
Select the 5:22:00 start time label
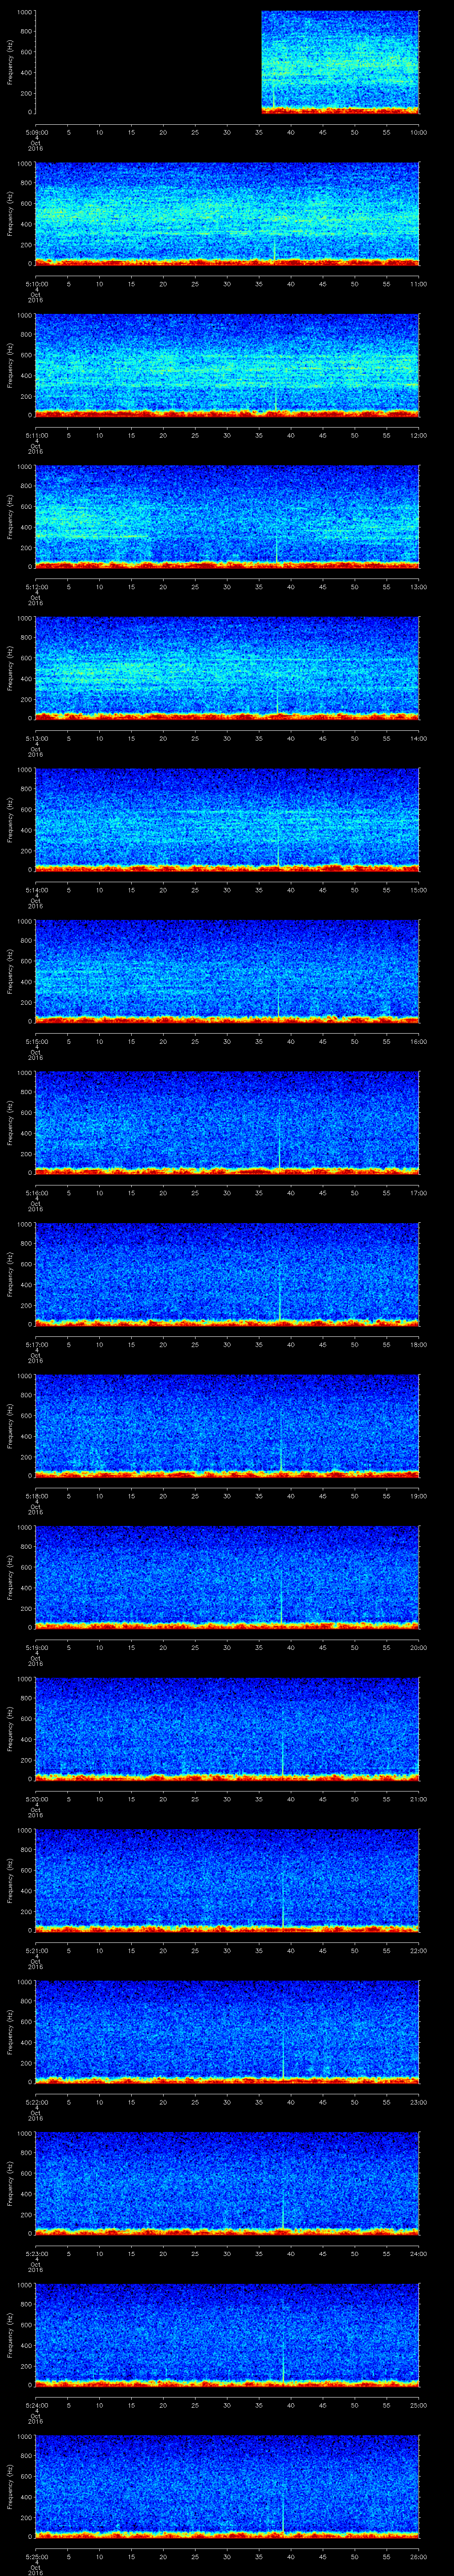[36, 2100]
